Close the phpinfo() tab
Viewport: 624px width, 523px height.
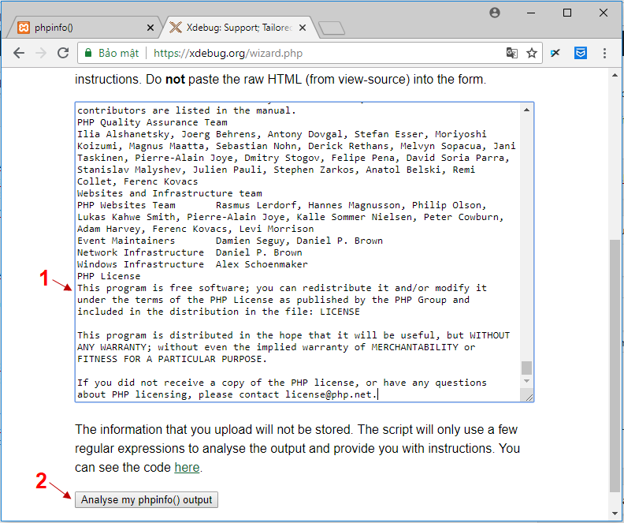[x=150, y=28]
